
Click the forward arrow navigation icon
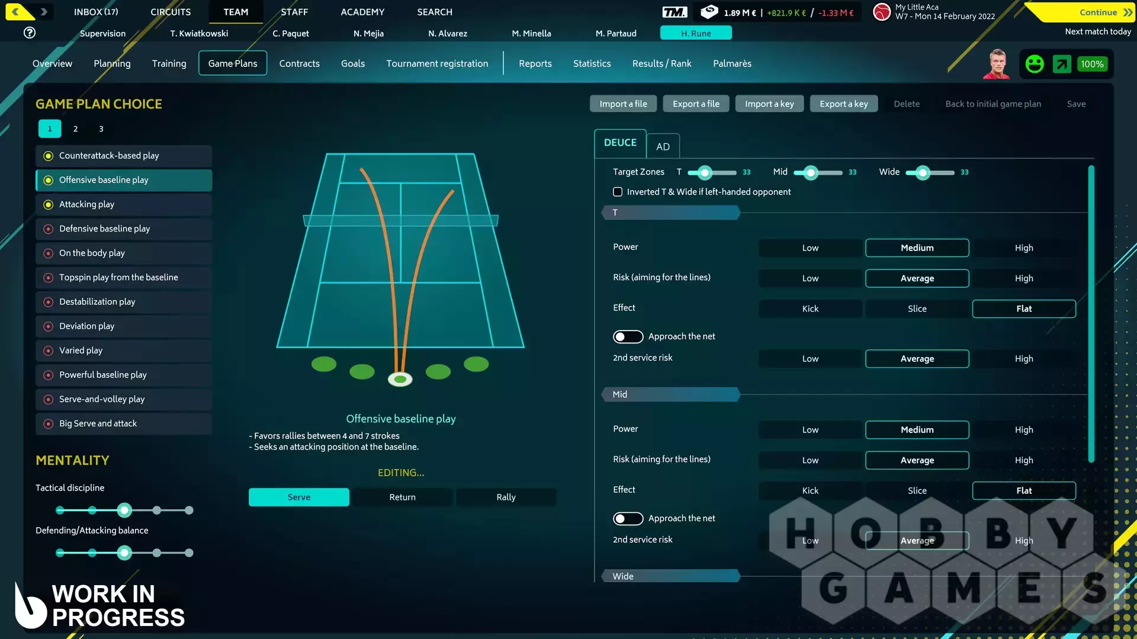pyautogui.click(x=44, y=11)
